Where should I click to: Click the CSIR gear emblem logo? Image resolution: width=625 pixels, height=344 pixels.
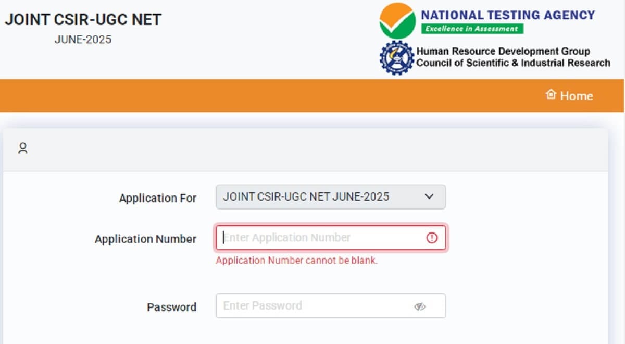(x=397, y=57)
